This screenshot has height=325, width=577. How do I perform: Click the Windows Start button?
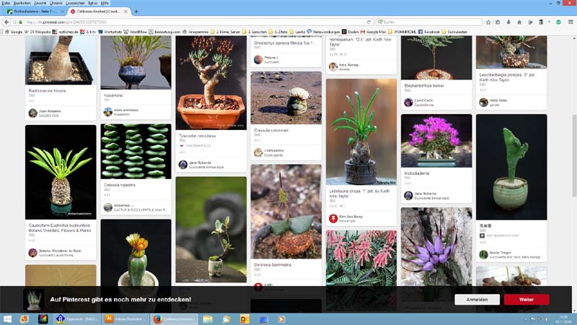(6, 318)
